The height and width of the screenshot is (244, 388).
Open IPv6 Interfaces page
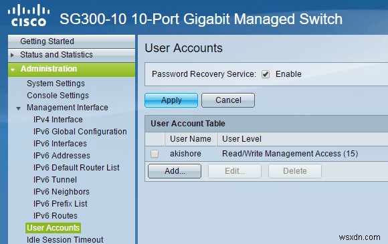60,144
